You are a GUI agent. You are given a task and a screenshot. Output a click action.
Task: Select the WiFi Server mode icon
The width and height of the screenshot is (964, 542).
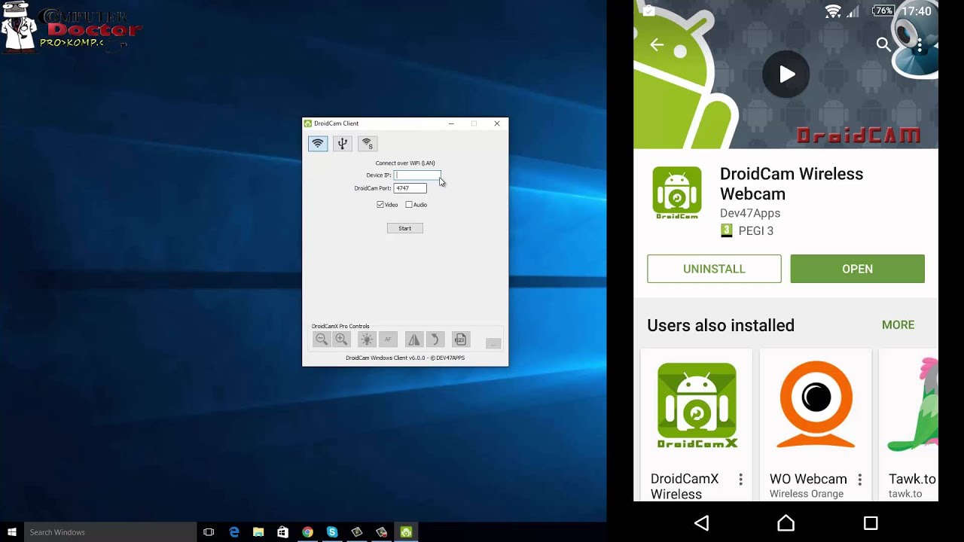pos(367,143)
